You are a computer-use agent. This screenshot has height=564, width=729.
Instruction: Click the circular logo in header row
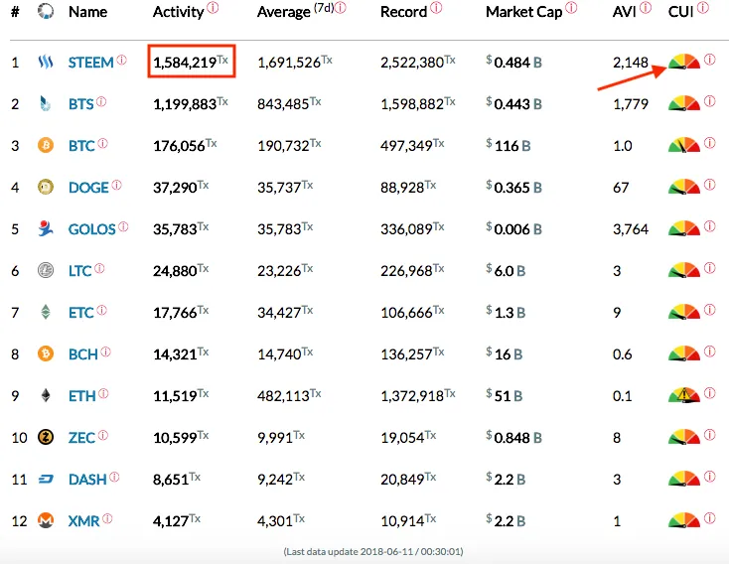pos(46,11)
